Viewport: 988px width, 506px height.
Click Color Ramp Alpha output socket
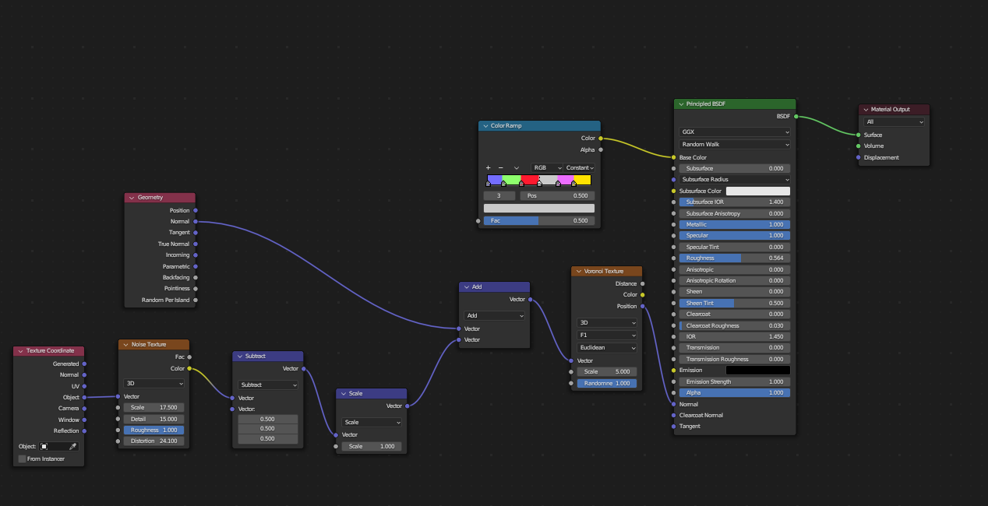pos(601,149)
